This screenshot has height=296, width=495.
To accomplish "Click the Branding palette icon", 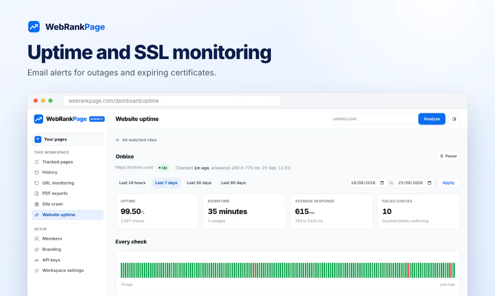I will (x=37, y=250).
